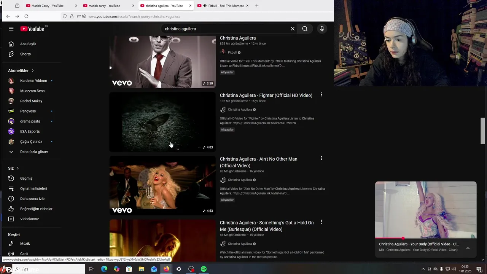
Task: Click the miniplayer red progress bar
Action: click(426, 238)
